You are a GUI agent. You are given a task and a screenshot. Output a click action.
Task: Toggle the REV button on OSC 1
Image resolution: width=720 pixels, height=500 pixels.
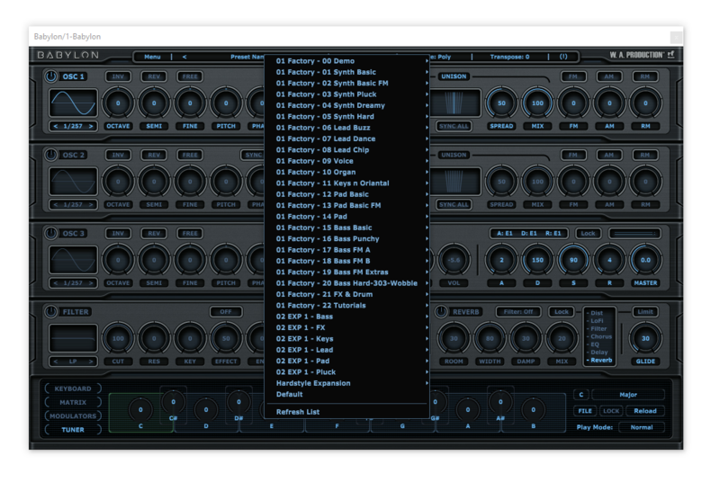pos(154,76)
